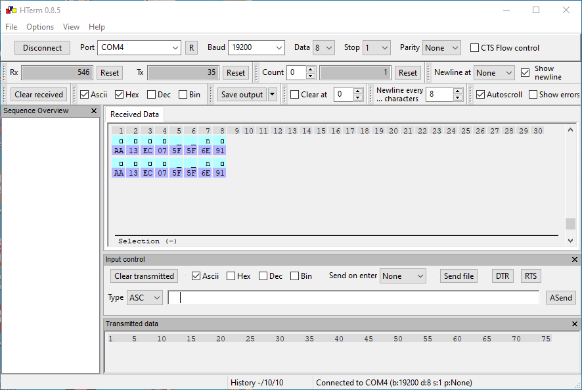
Task: Switch to the Received Data tab
Action: click(135, 114)
